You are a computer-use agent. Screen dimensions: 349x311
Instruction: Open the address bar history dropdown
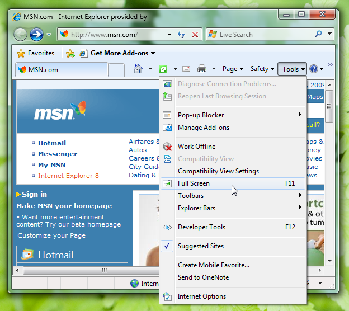coord(169,35)
